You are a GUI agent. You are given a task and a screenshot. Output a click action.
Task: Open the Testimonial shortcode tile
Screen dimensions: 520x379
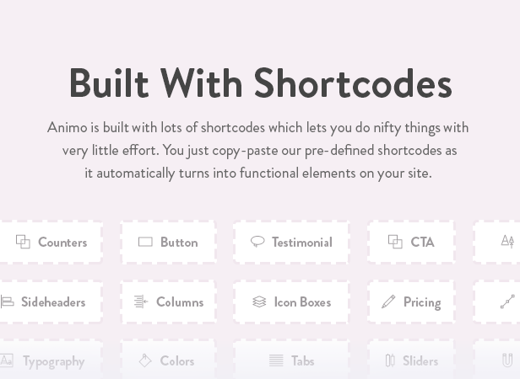(291, 242)
